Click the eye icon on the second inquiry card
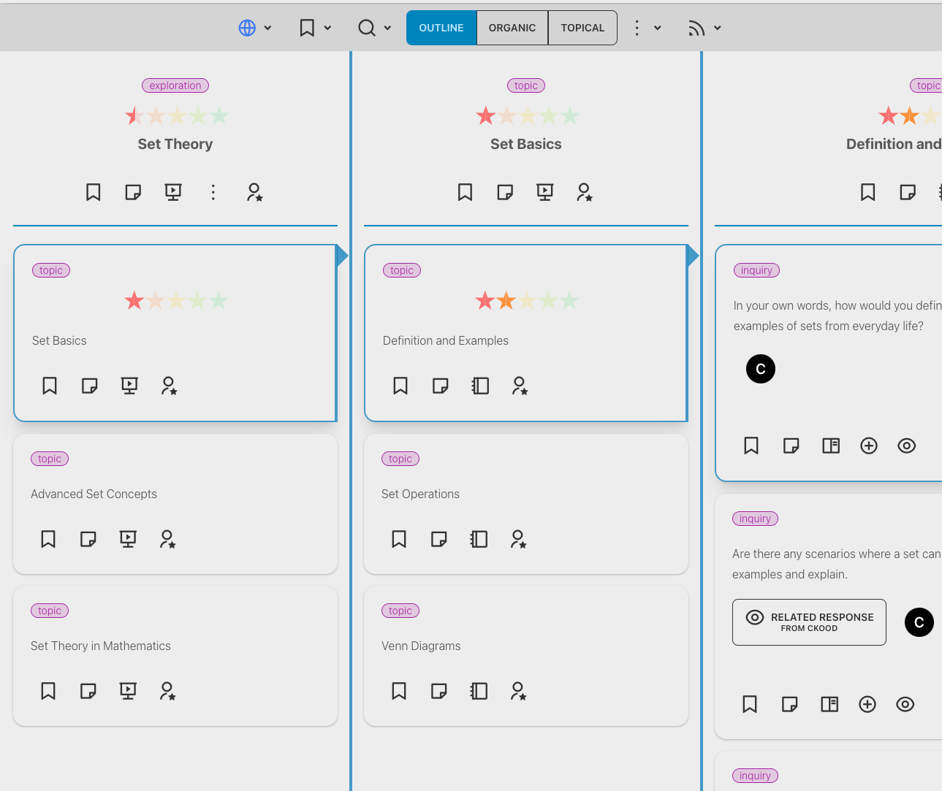The width and height of the screenshot is (942, 791). tap(905, 704)
